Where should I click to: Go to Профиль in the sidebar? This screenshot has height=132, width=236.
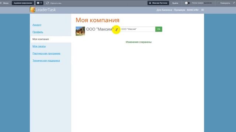(x=38, y=32)
